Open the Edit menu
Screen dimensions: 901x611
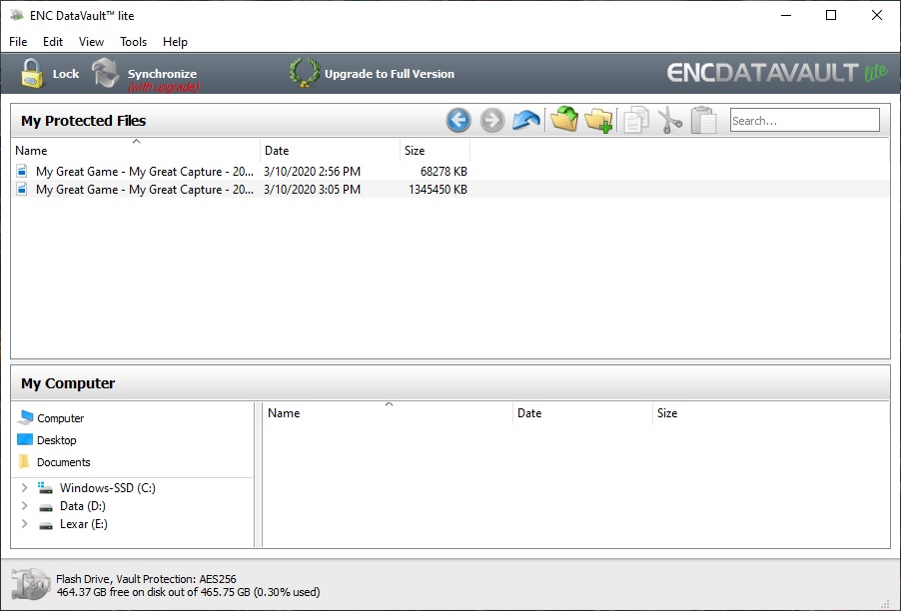[x=53, y=41]
